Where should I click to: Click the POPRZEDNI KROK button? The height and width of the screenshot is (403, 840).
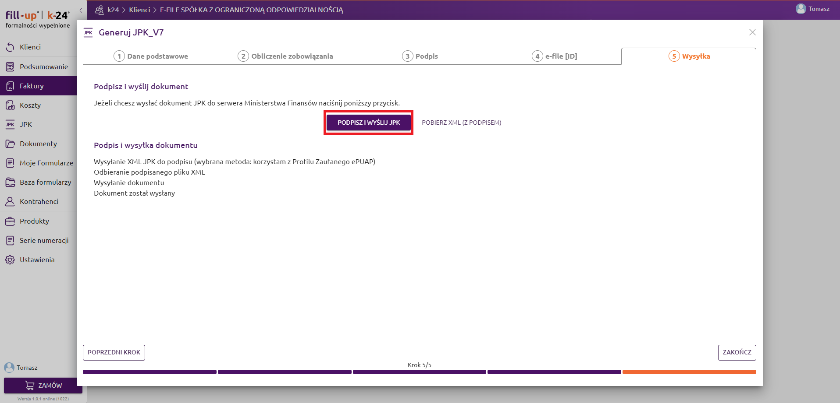pos(114,353)
